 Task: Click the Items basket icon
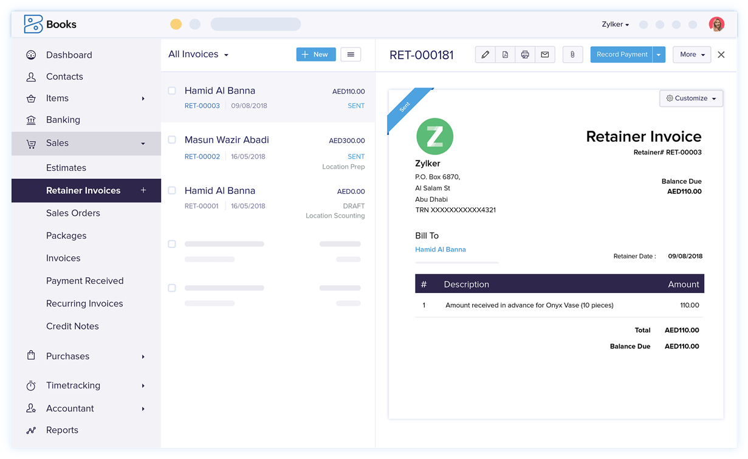(31, 98)
